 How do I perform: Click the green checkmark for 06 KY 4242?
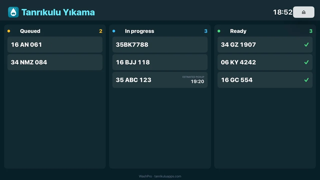point(306,62)
